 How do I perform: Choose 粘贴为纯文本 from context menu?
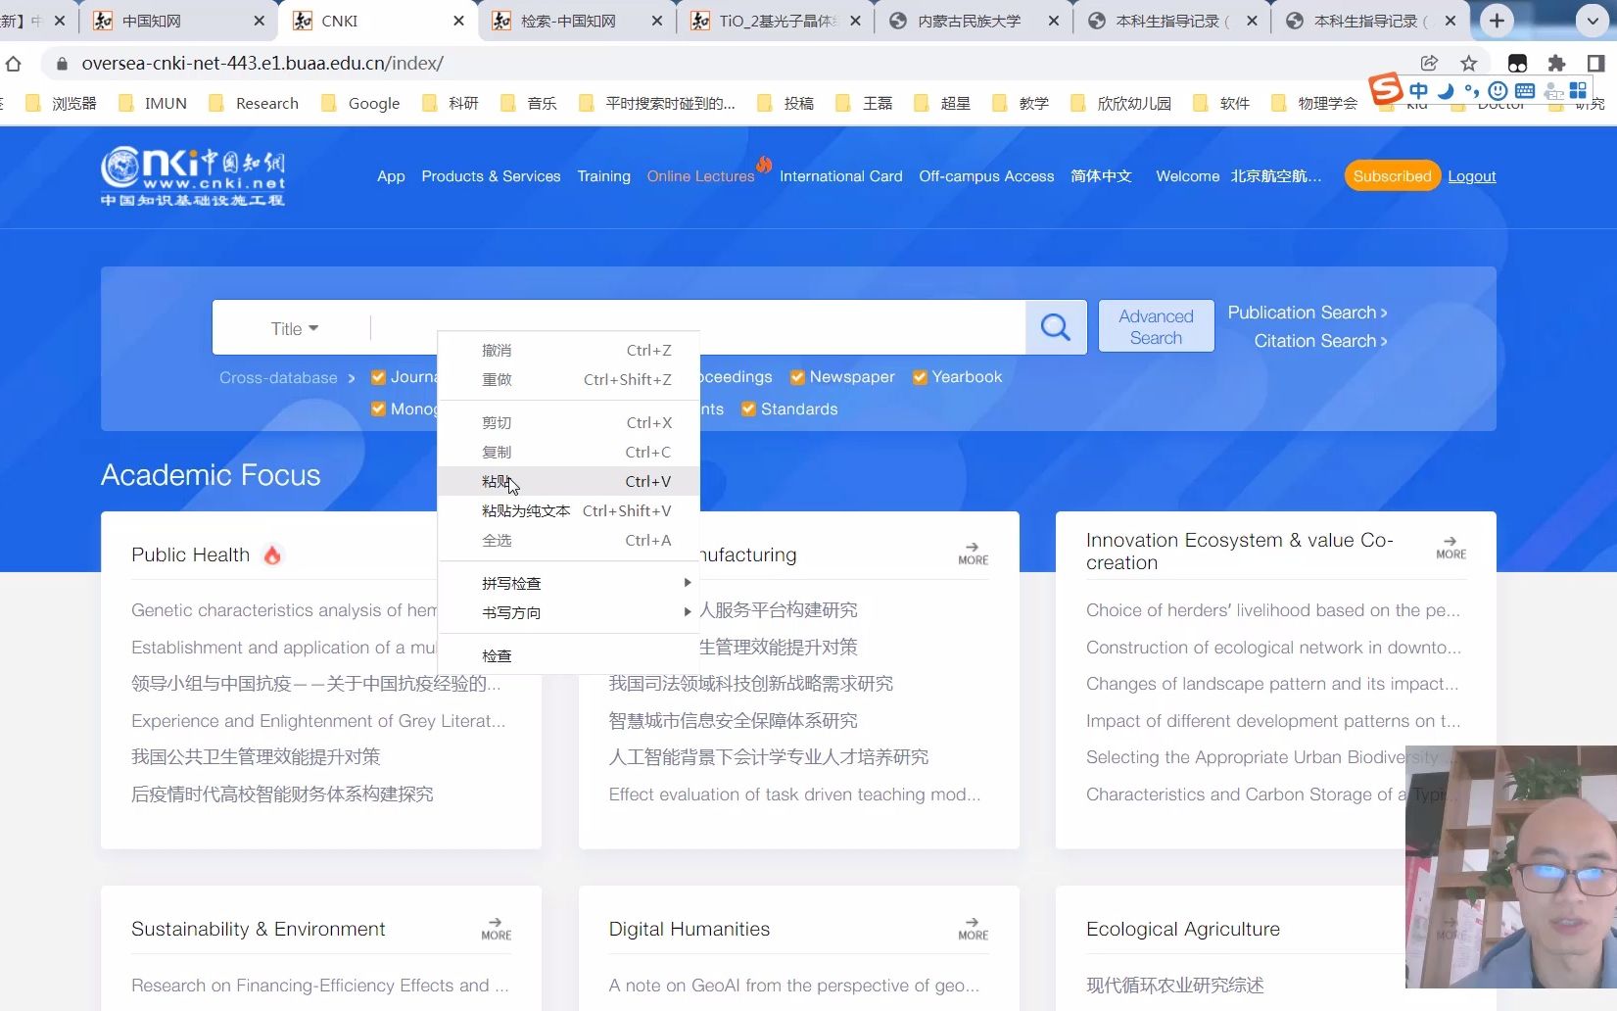point(568,510)
